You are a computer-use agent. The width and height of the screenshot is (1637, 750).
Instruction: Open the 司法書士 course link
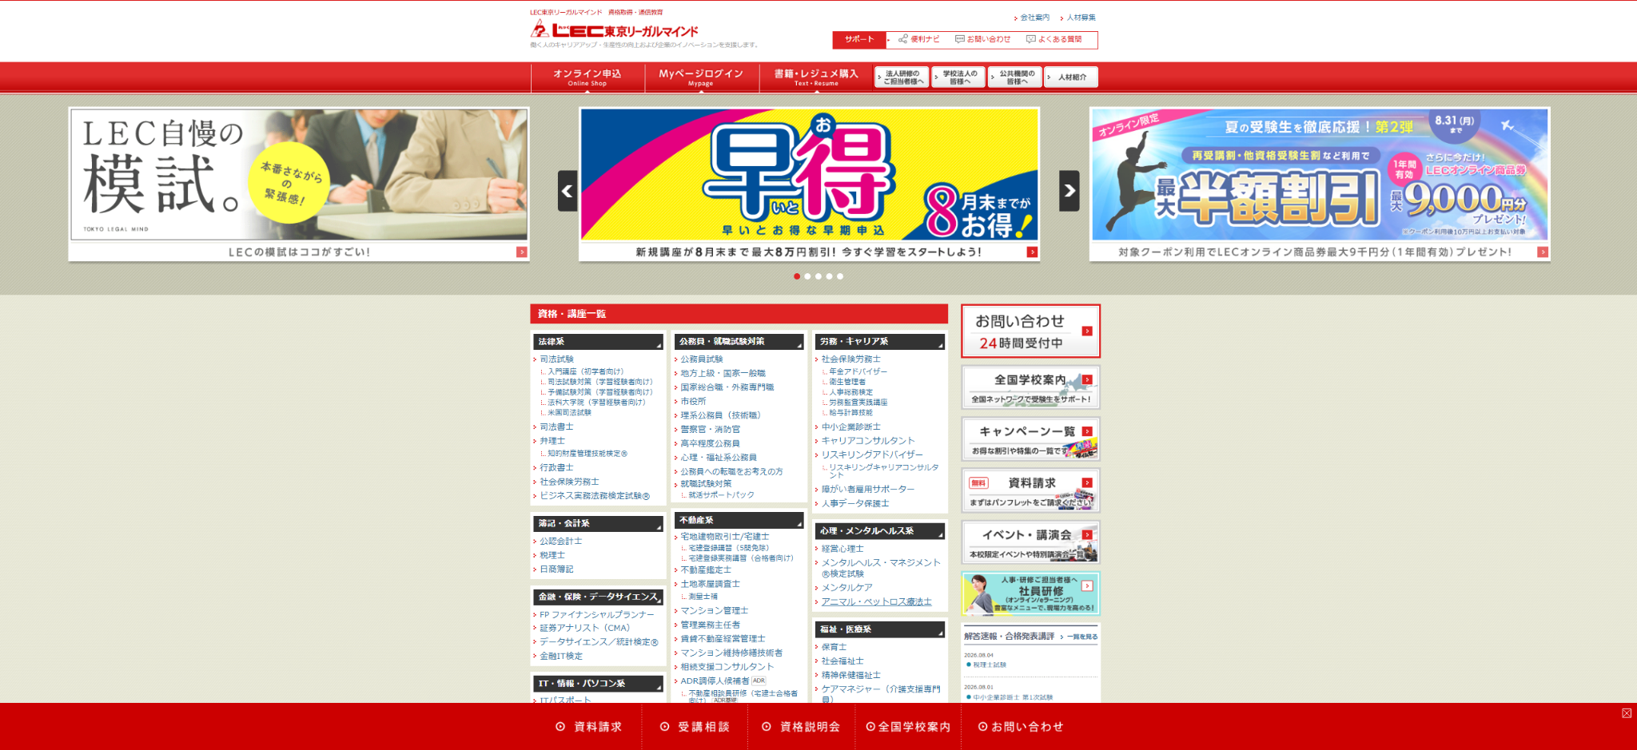(556, 427)
